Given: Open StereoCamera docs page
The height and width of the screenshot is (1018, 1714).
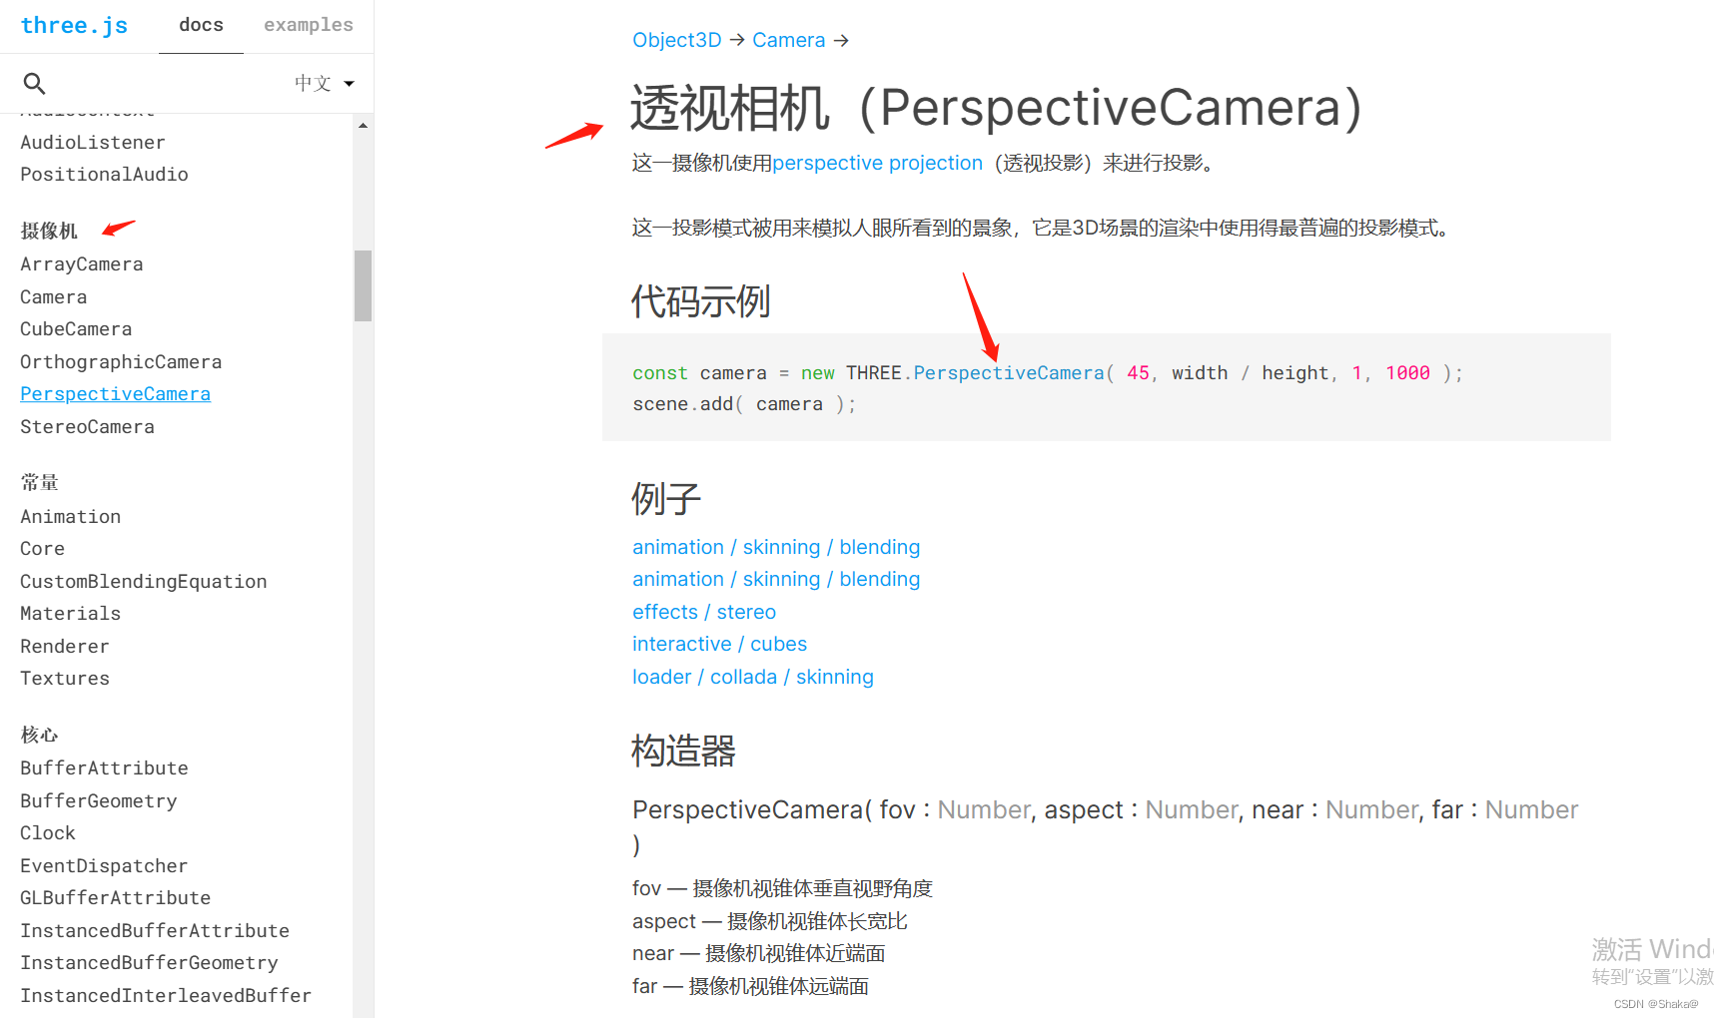Looking at the screenshot, I should (87, 427).
